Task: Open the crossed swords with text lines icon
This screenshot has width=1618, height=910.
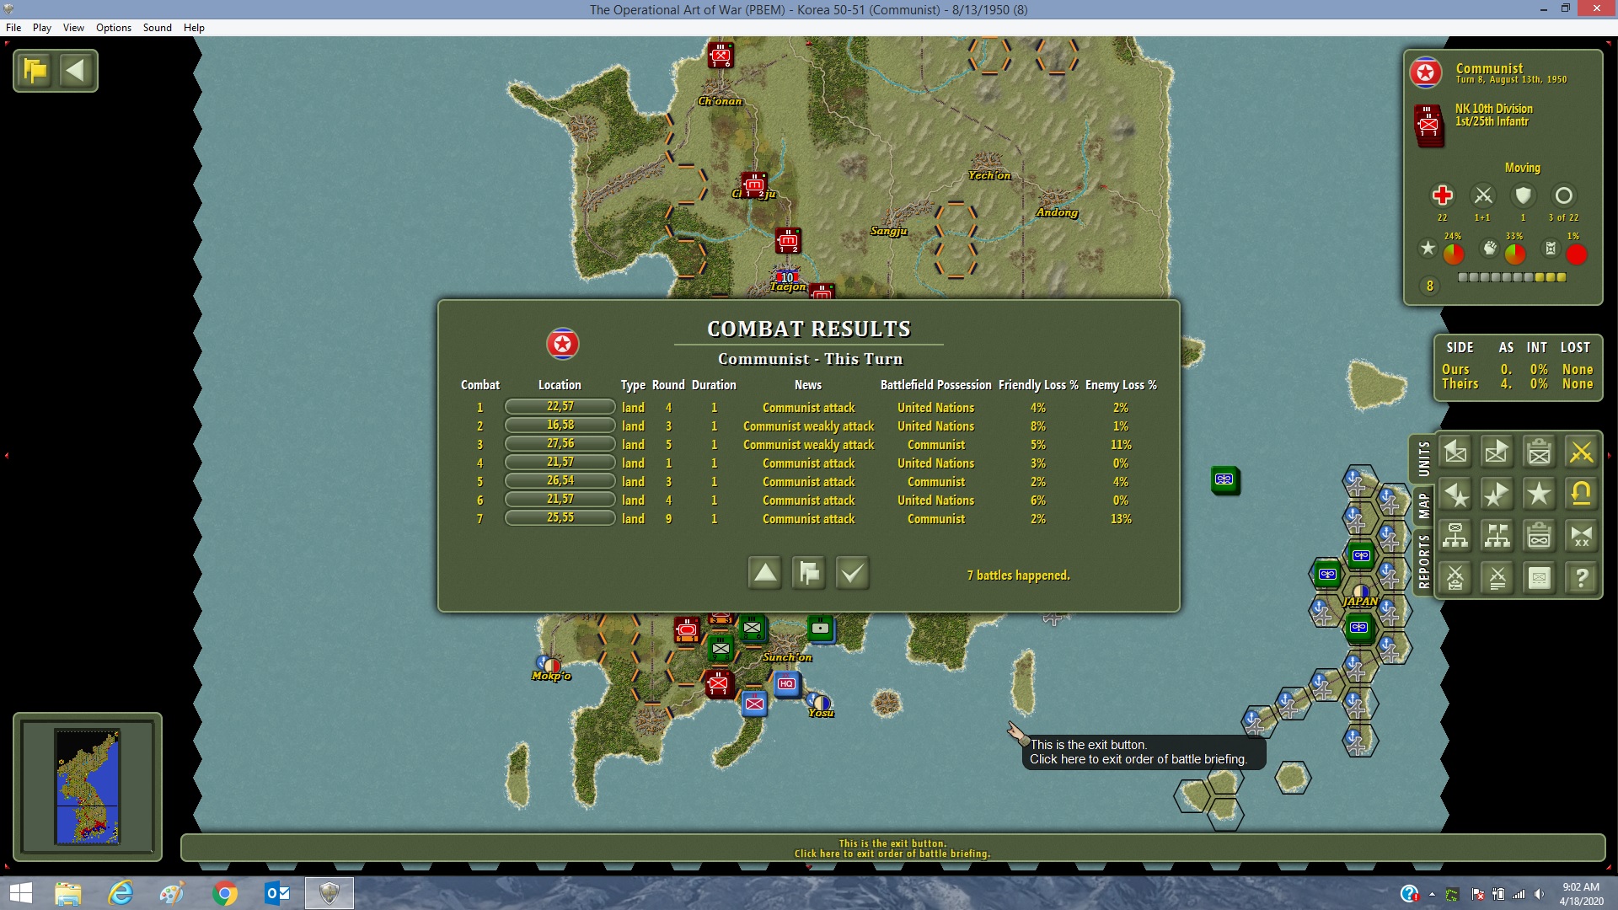Action: point(1497,578)
